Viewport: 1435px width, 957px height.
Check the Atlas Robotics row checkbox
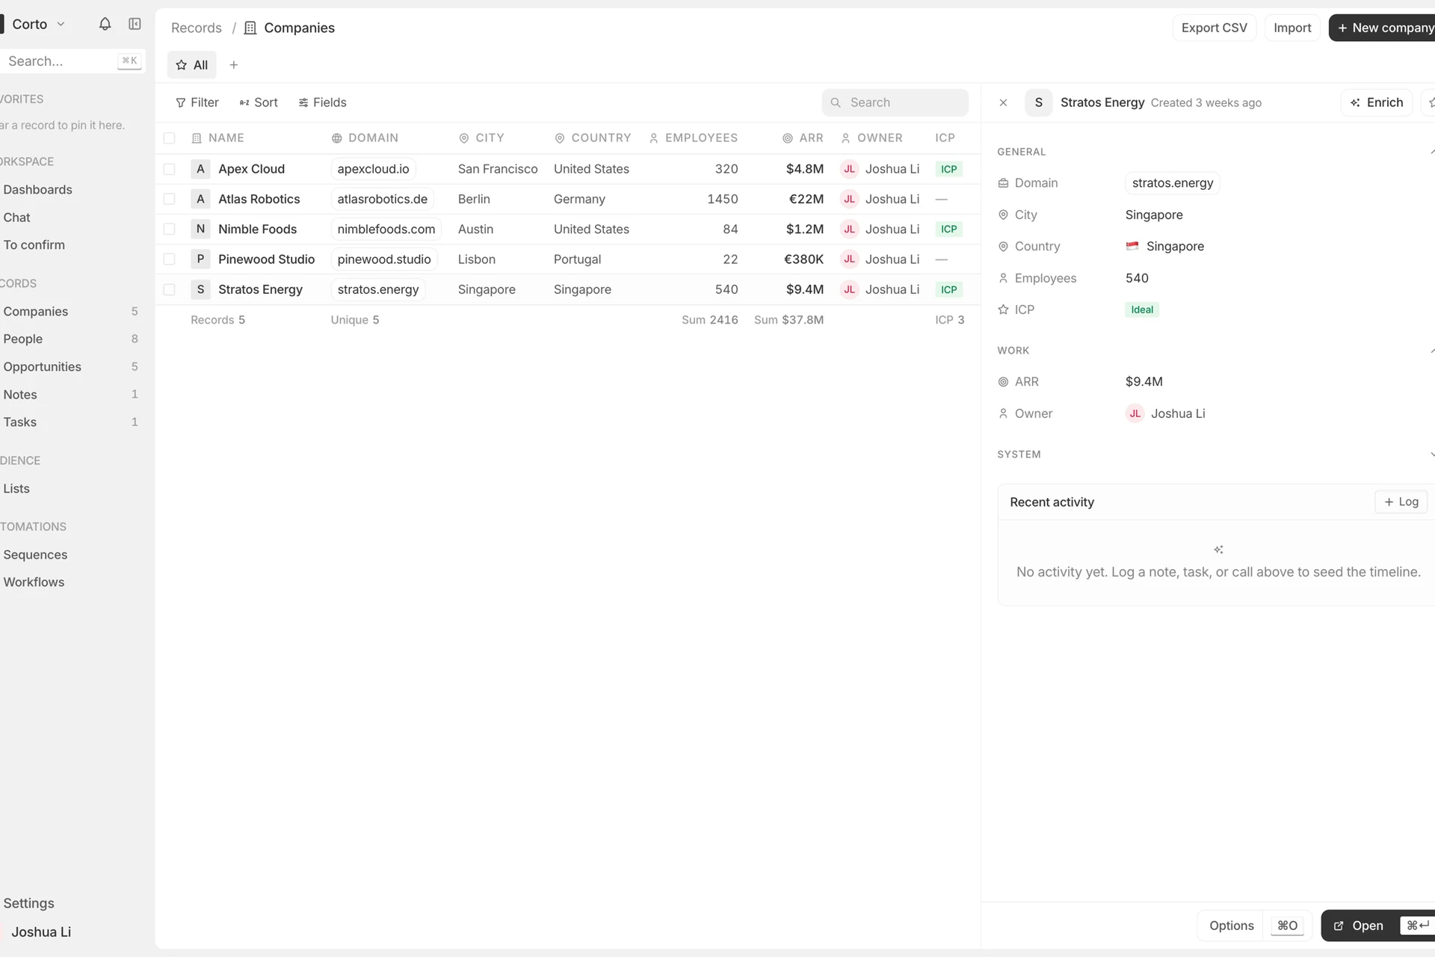[x=169, y=199]
